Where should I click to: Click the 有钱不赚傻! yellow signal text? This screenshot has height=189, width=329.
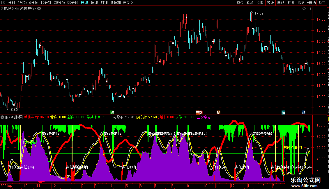[x=293, y=148]
